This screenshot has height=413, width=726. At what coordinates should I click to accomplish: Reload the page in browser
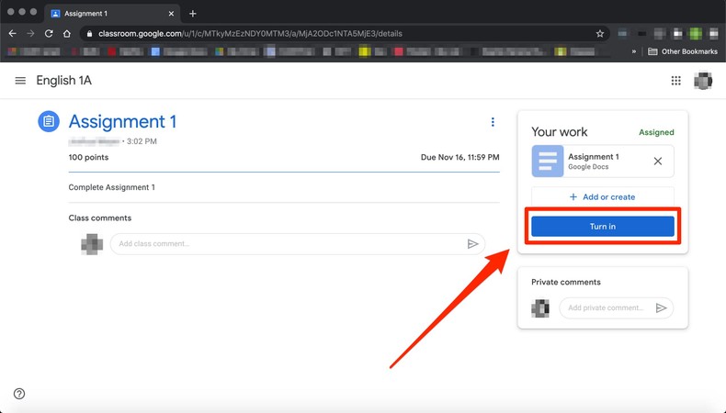coord(49,33)
